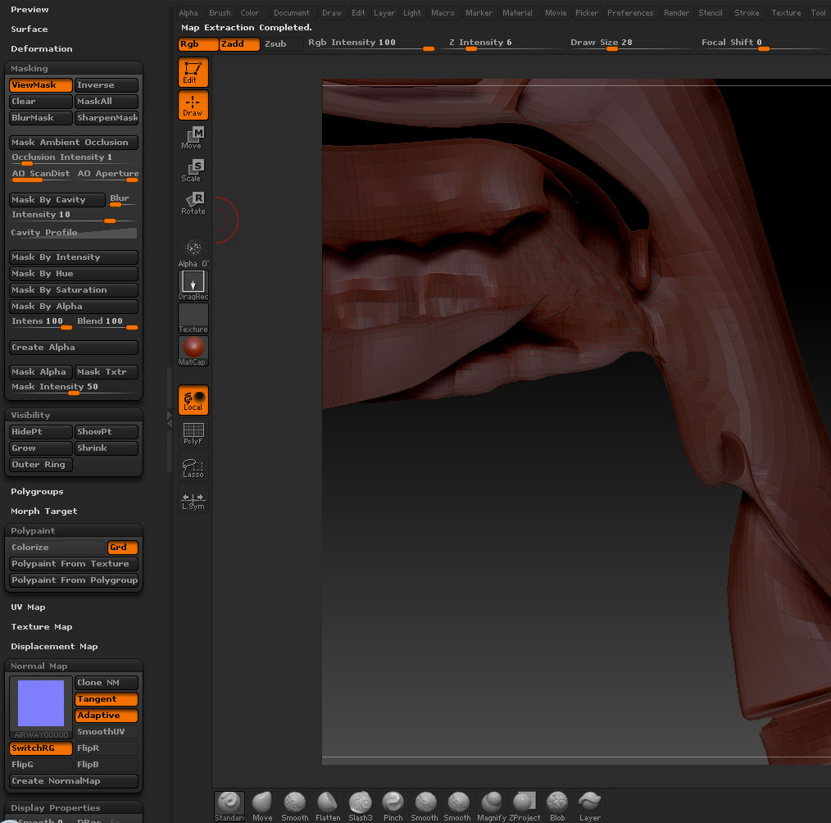Toggle Tangent normal map option
The width and height of the screenshot is (831, 823).
(106, 699)
